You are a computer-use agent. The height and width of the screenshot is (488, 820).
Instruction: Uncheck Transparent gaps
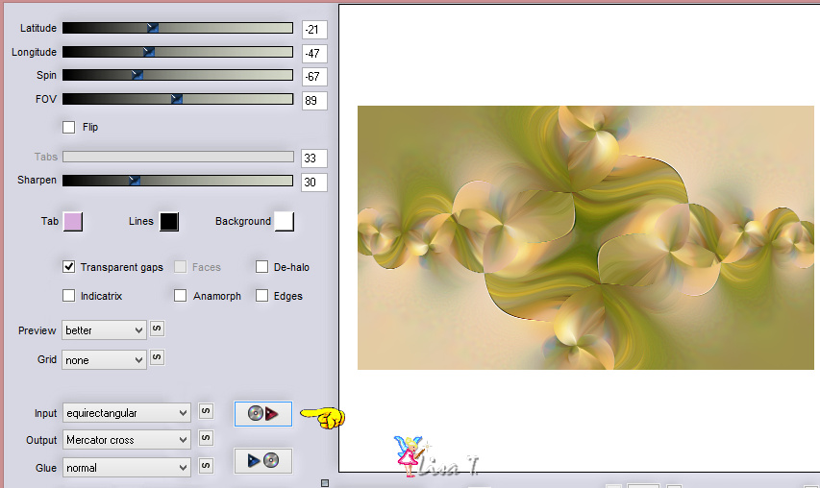[68, 267]
